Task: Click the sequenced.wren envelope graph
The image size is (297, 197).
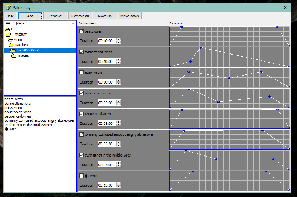Action: point(230,119)
